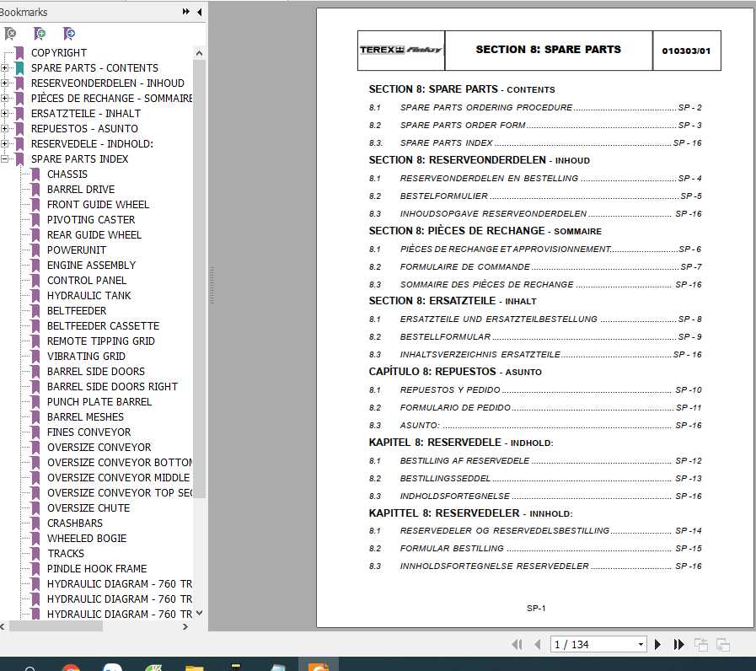Screen dimensions: 756x671
Task: Click the orange PDF reader taskbar icon
Action: 319,666
